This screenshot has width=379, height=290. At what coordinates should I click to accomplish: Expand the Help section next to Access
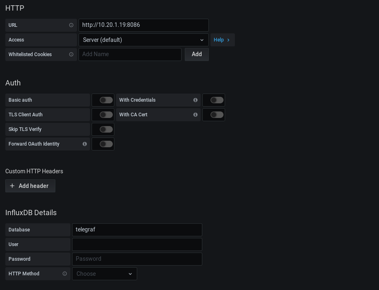pyautogui.click(x=222, y=40)
